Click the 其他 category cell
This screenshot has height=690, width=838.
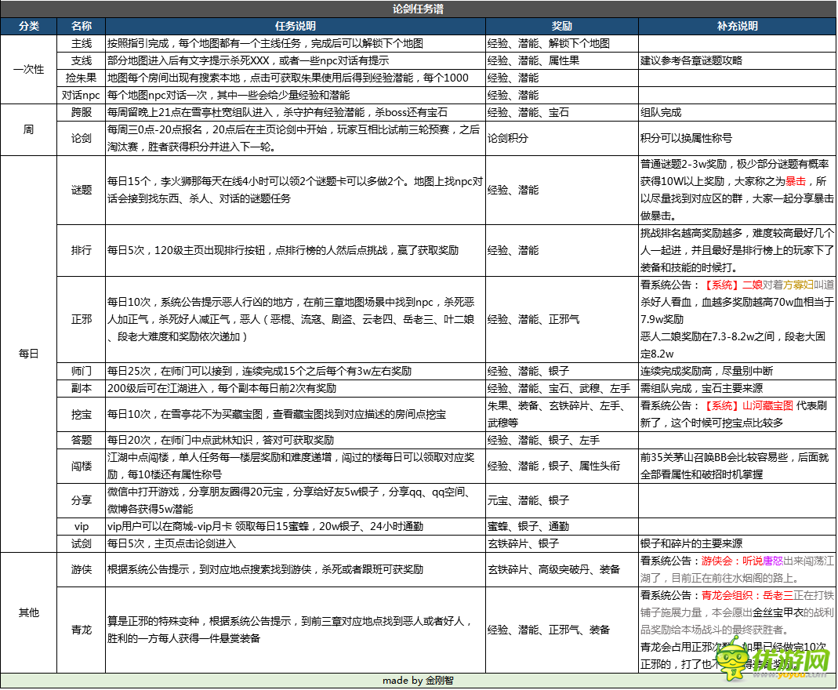[28, 614]
